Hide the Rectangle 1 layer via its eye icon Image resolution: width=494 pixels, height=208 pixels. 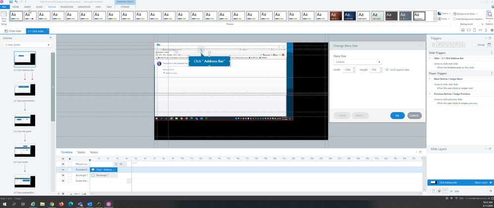(x=63, y=175)
